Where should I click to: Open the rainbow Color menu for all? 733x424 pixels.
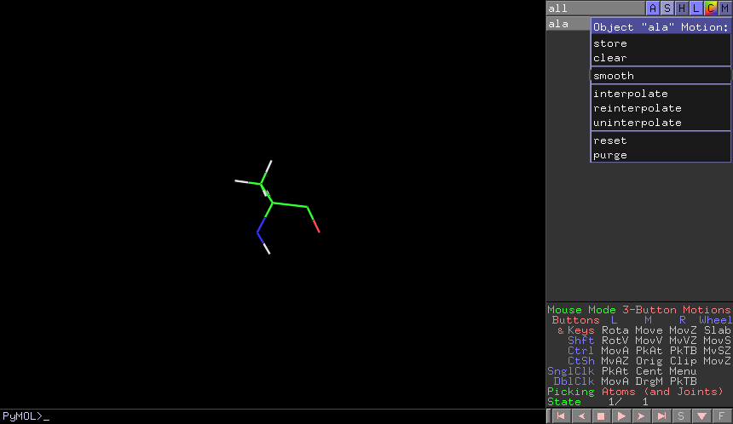click(x=711, y=8)
